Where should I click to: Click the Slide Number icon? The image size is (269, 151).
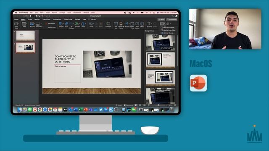137,24
